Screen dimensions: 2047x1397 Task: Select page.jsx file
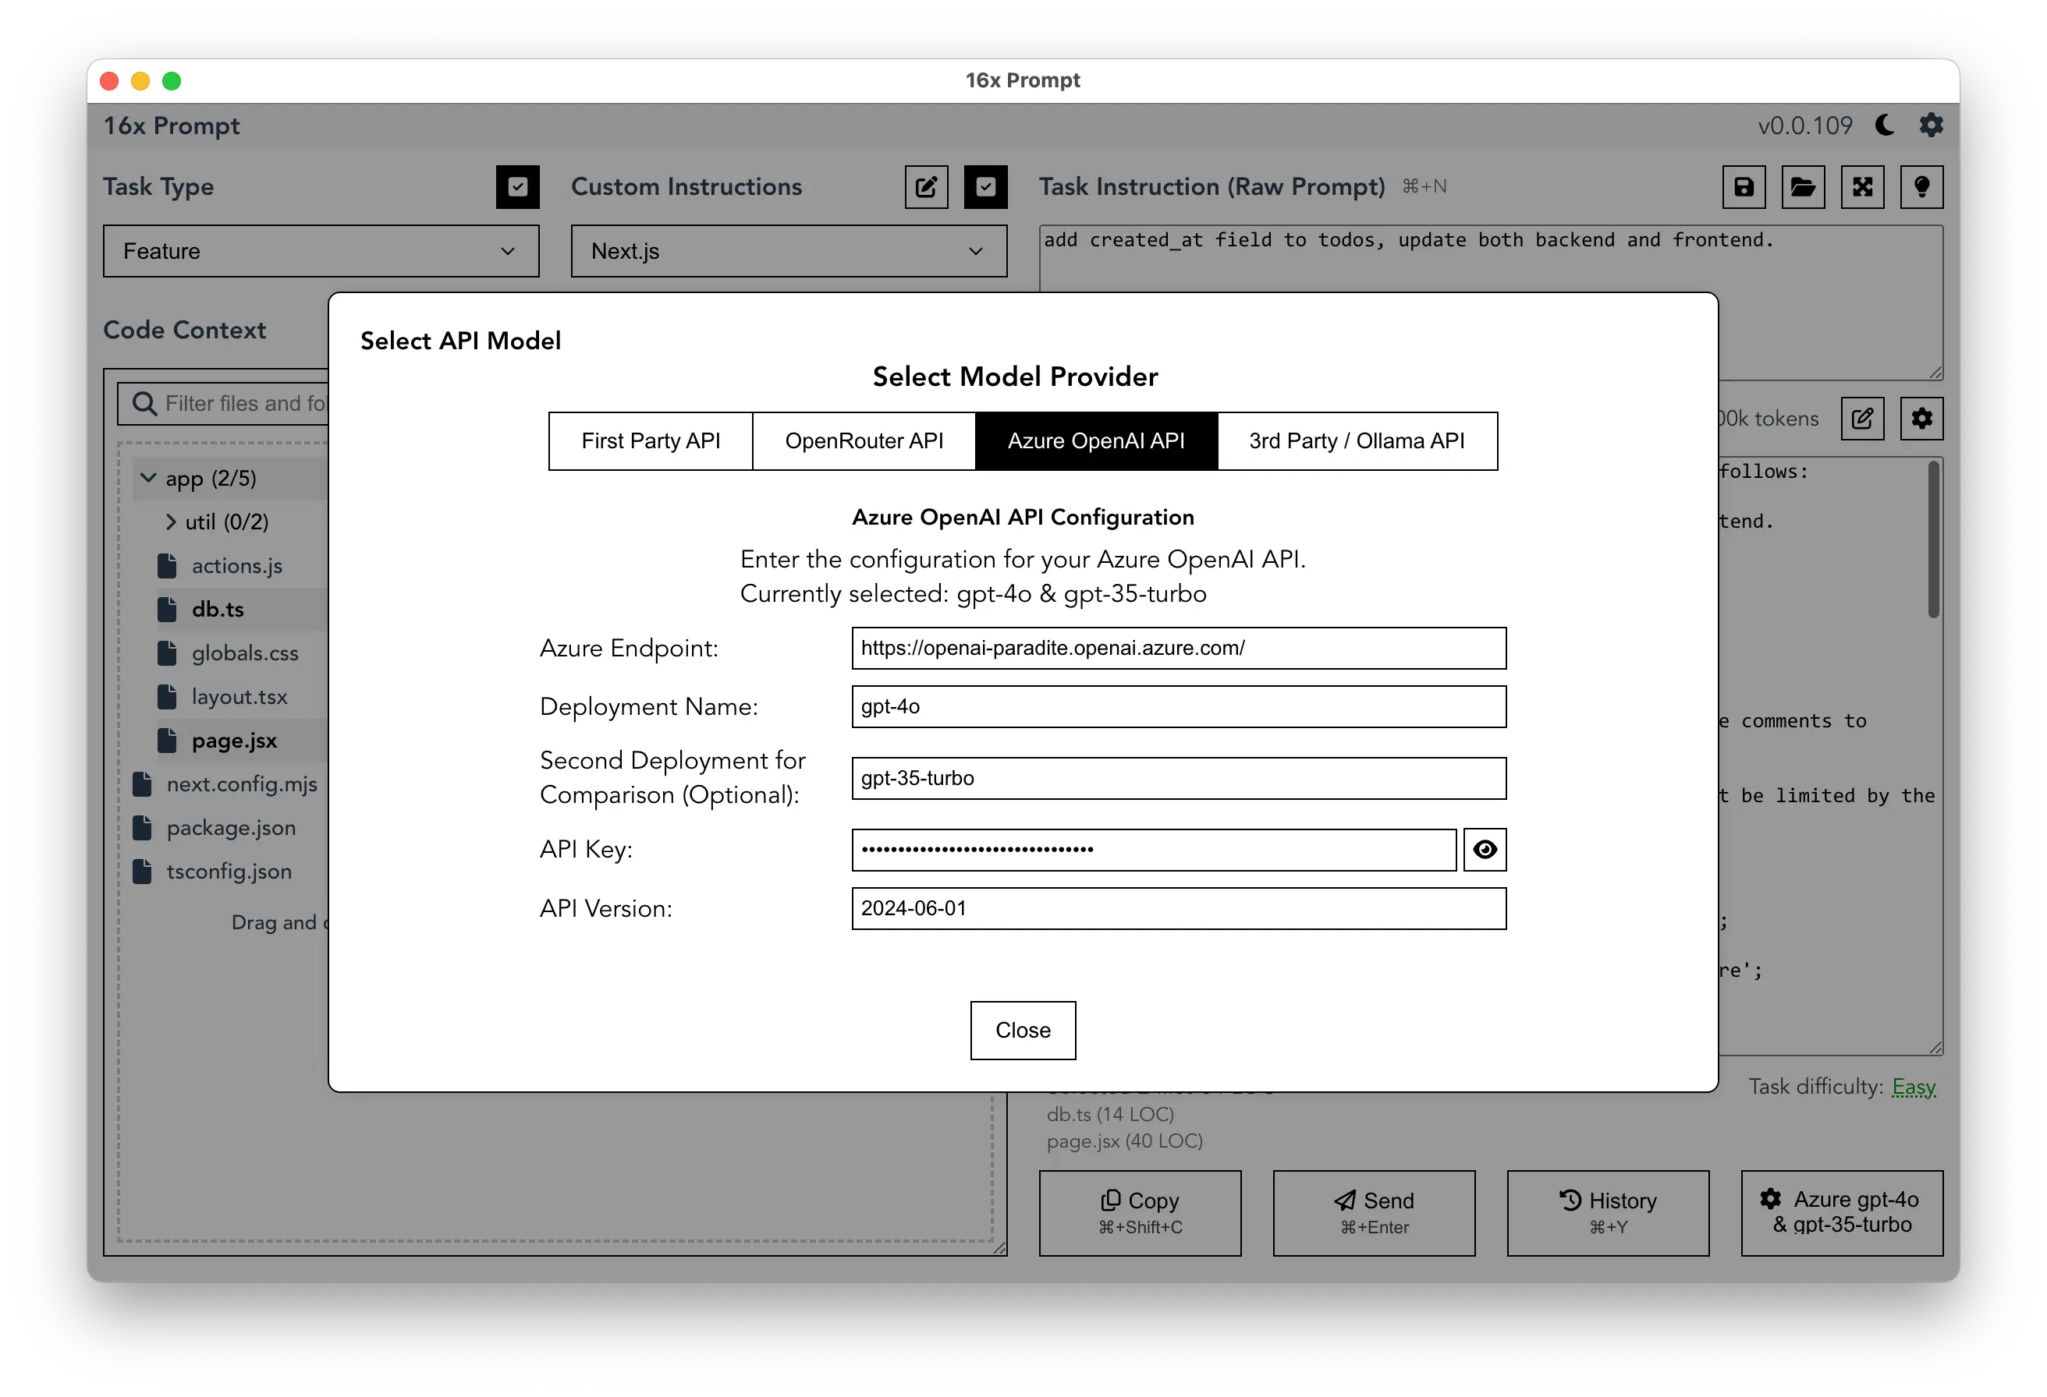coord(233,741)
